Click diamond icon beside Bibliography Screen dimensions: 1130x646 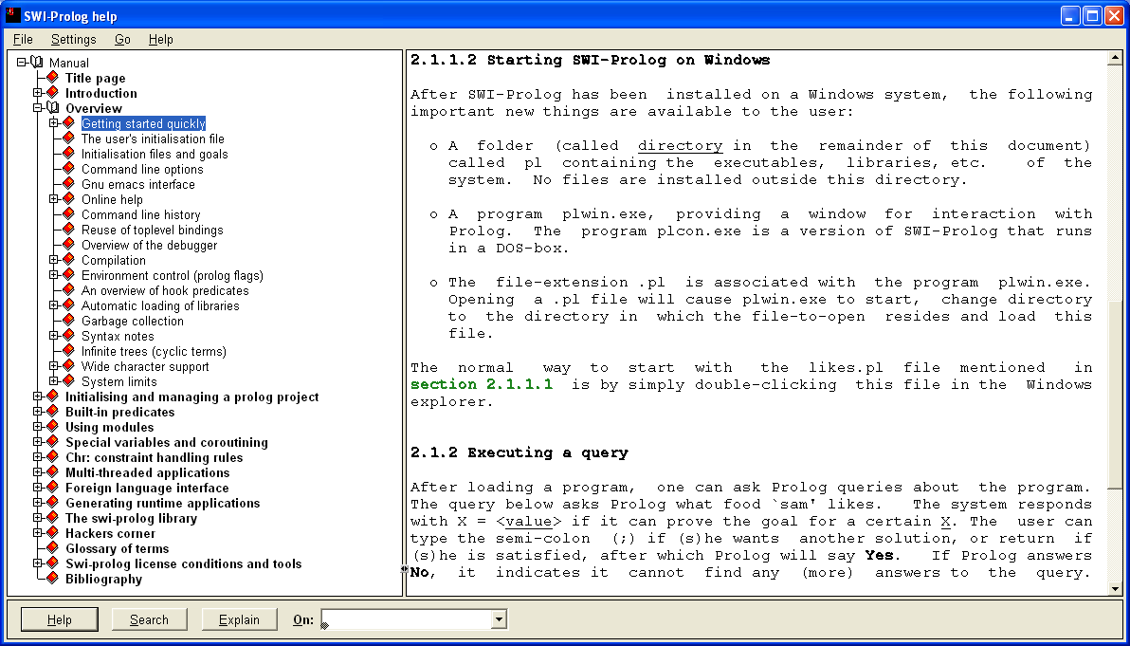tap(52, 578)
